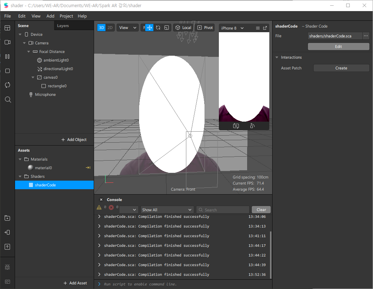The image size is (373, 289).
Task: Toggle Local coordinate mode
Action: tap(183, 28)
